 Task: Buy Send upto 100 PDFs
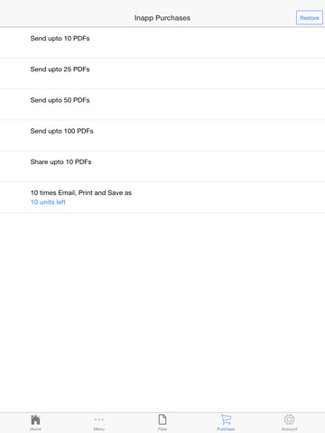click(x=162, y=135)
